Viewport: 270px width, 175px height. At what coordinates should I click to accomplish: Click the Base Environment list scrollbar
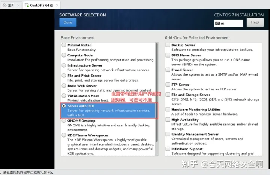(x=156, y=92)
